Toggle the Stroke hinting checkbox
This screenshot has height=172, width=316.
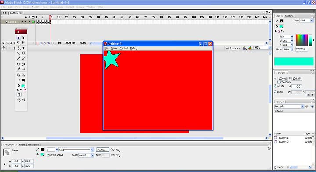coord(48,155)
